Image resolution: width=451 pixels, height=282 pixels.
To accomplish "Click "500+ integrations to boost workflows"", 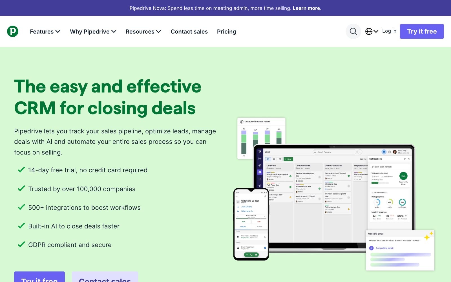I will pos(84,208).
